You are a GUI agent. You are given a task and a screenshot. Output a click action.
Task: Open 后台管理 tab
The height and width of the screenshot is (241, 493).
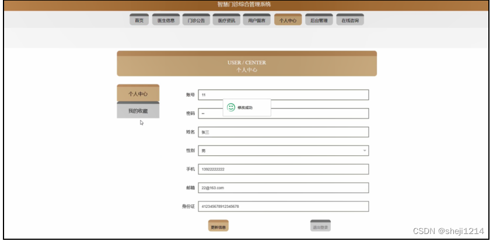pyautogui.click(x=319, y=19)
